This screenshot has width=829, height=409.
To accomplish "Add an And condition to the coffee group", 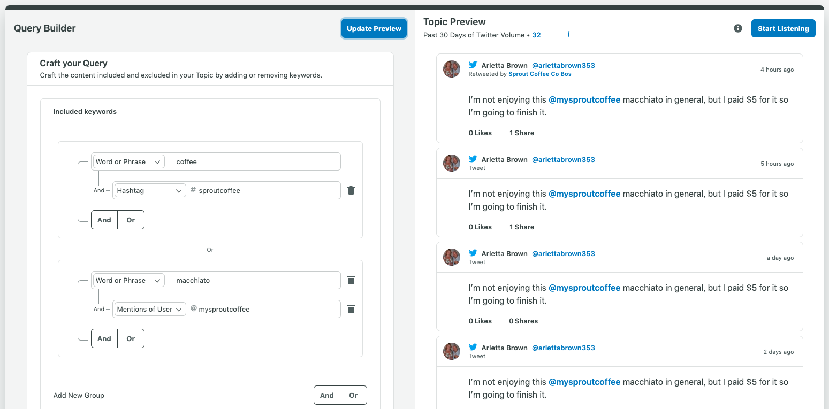I will click(x=104, y=220).
